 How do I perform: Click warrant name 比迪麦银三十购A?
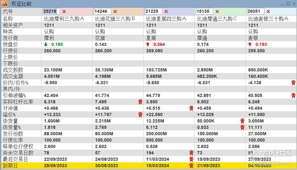tap(268, 19)
